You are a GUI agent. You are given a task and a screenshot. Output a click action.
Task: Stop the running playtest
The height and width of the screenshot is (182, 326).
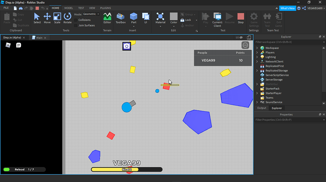(x=241, y=18)
